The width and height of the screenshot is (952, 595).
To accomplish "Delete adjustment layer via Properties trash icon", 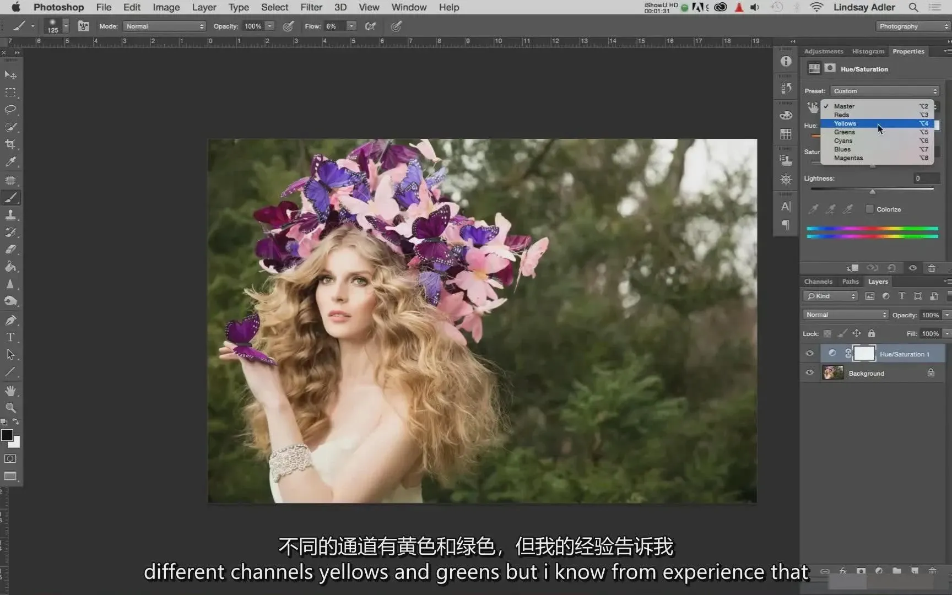I will pyautogui.click(x=932, y=268).
